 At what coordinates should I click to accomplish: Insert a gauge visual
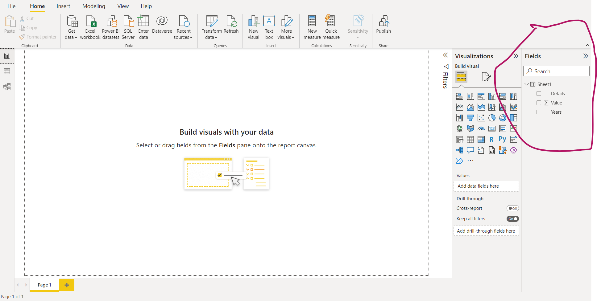point(481,129)
